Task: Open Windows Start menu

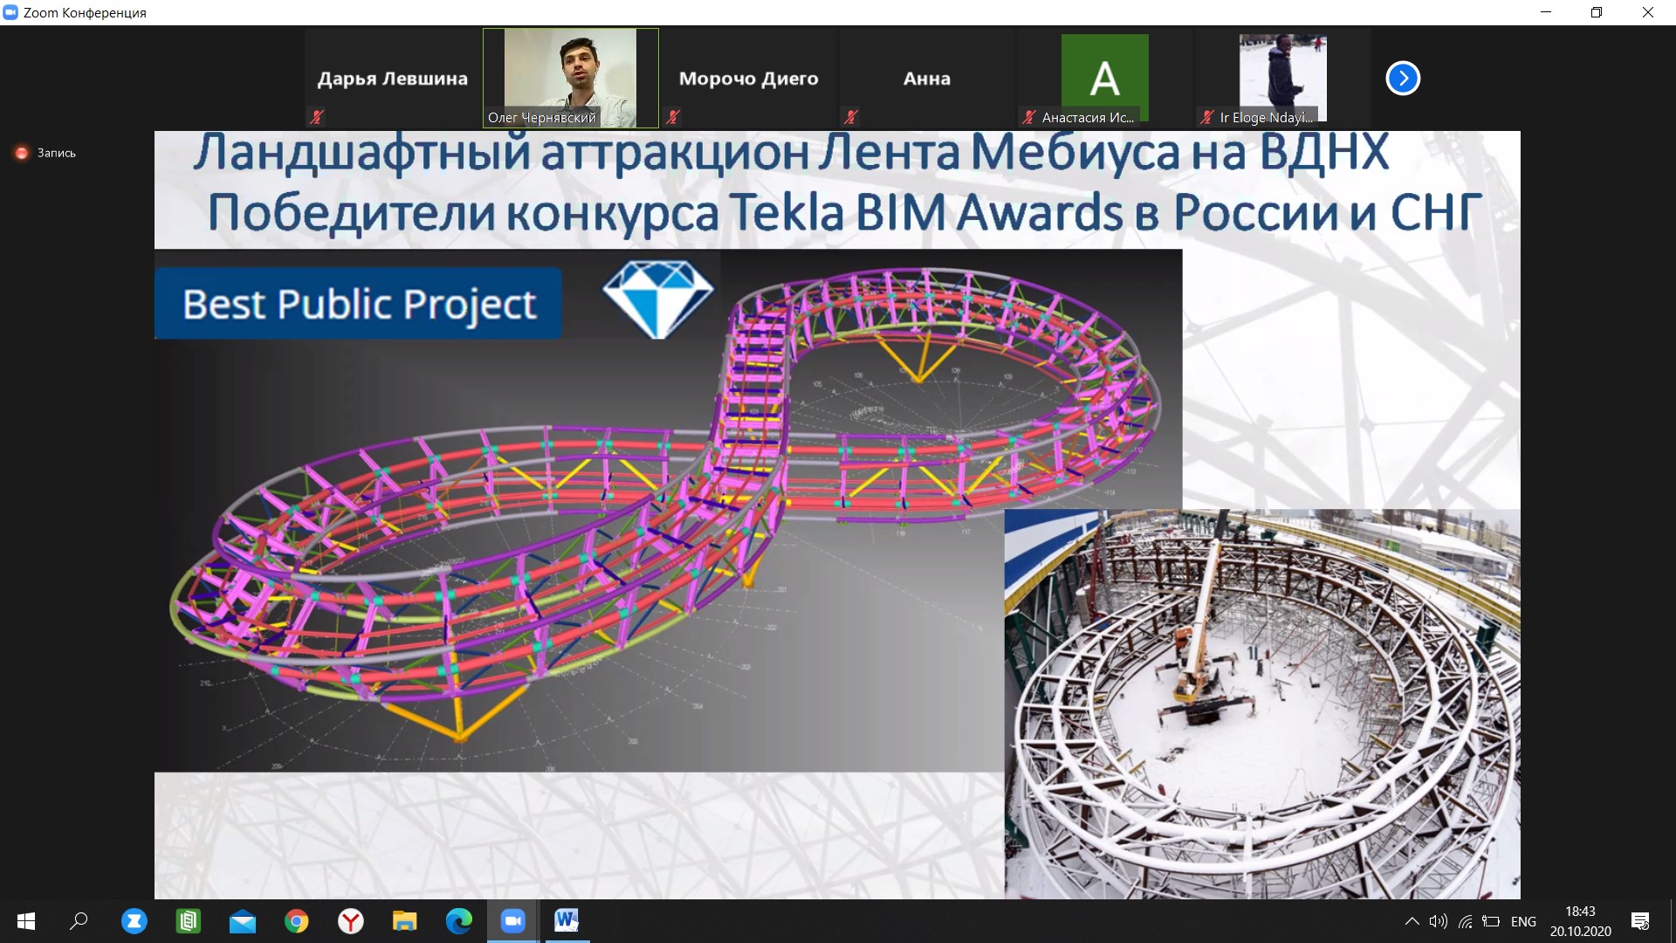Action: coord(25,921)
